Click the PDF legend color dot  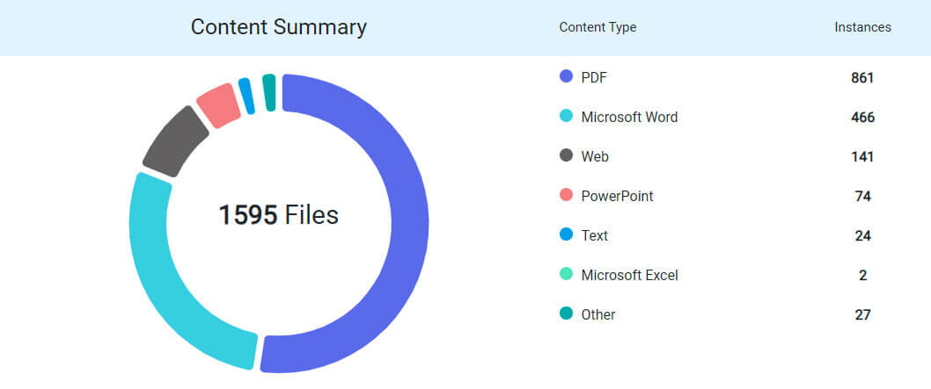coord(567,76)
